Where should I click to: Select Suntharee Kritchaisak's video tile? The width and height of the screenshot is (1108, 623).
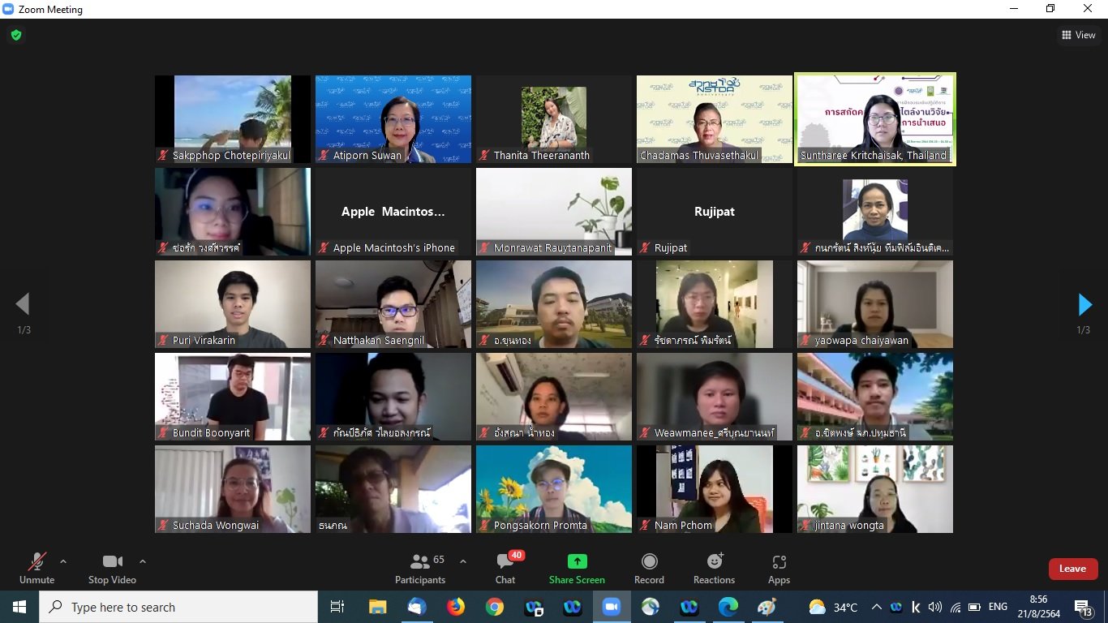pyautogui.click(x=874, y=118)
